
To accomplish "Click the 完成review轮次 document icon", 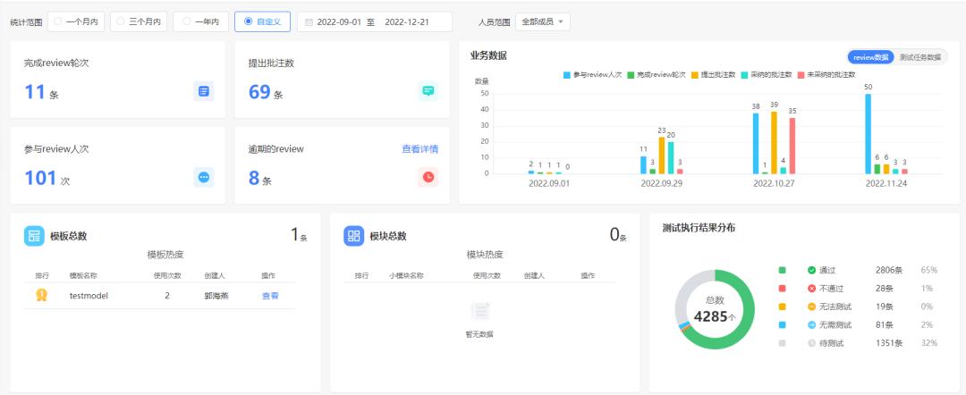I will [203, 91].
